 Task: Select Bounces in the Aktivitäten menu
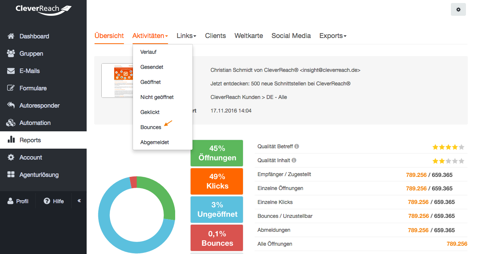(163, 127)
